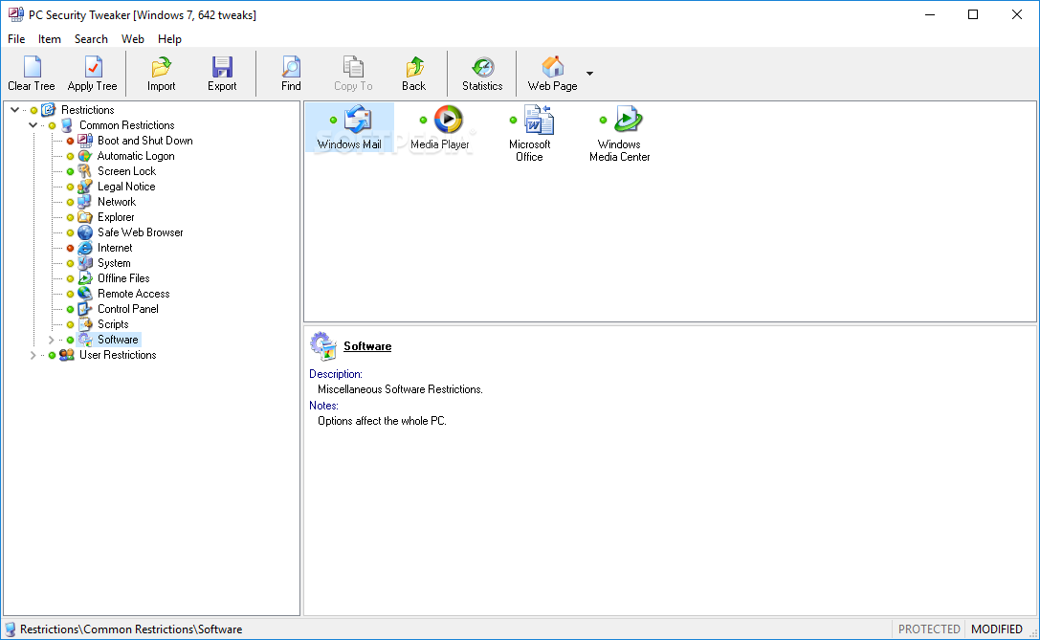
Task: Click the Safe Web Browser globe icon
Action: point(85,232)
